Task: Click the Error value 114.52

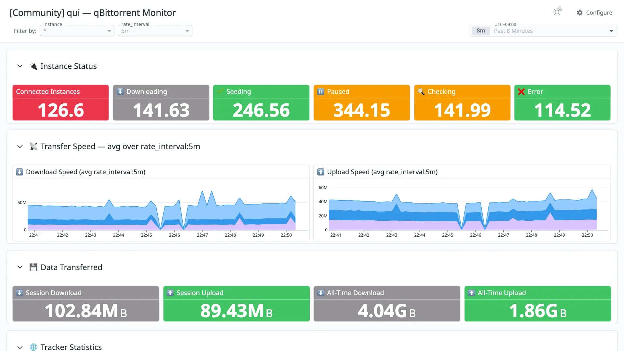Action: 563,110
